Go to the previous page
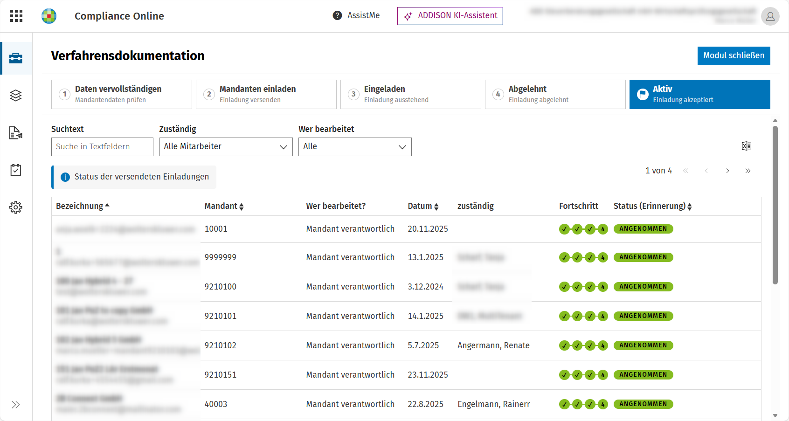Viewport: 789px width, 421px height. (706, 171)
